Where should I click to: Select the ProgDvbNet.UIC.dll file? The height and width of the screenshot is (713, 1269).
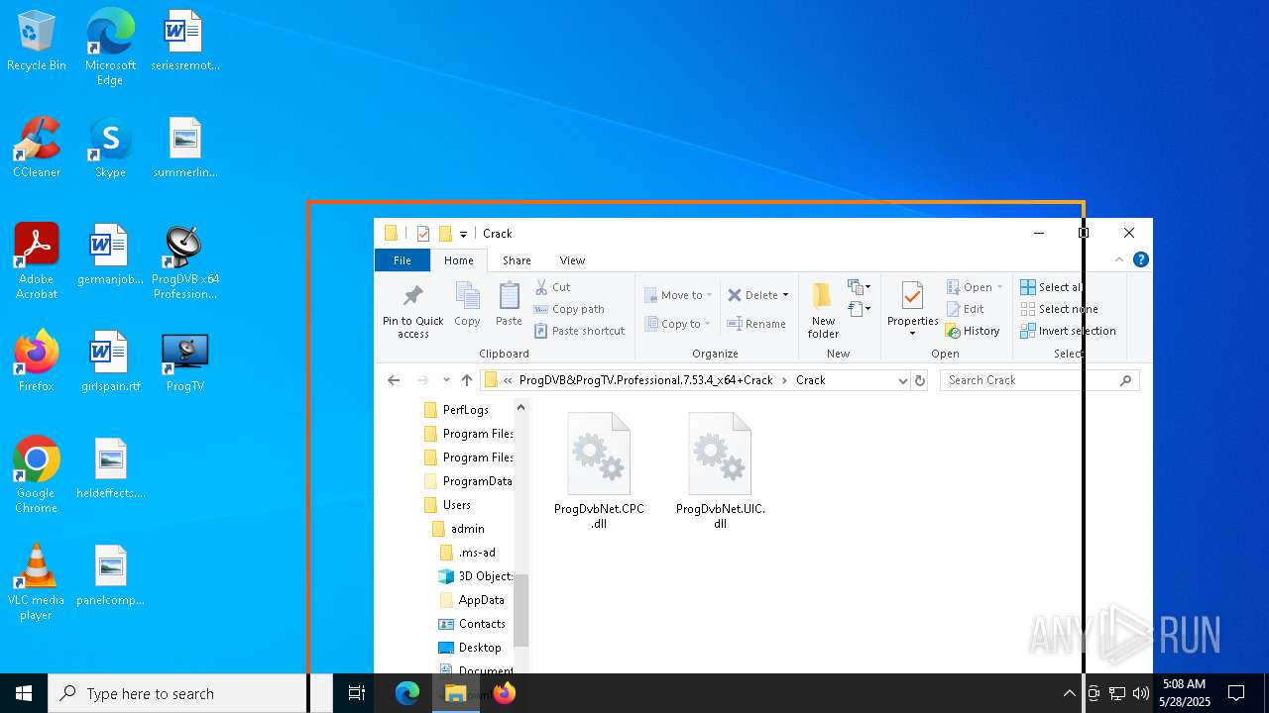pos(721,471)
